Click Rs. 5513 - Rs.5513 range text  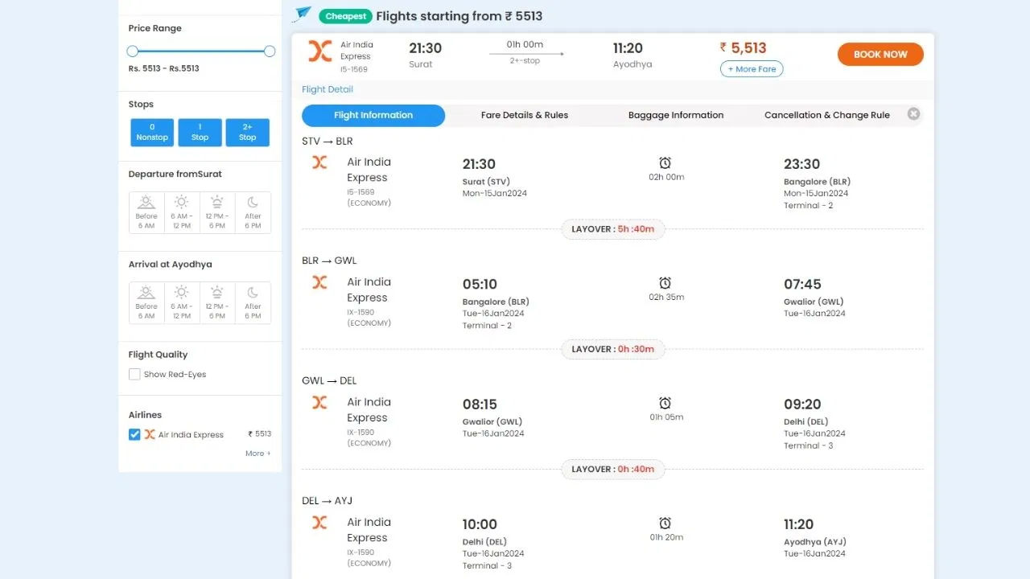coord(163,68)
